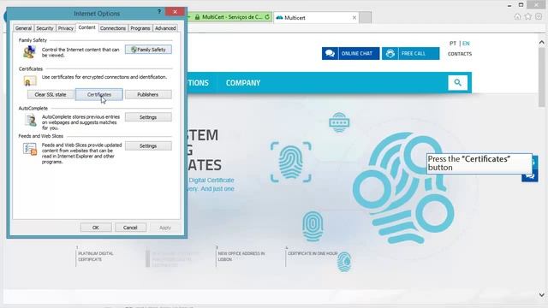Click the Free Call button
548x308 pixels.
[411, 53]
